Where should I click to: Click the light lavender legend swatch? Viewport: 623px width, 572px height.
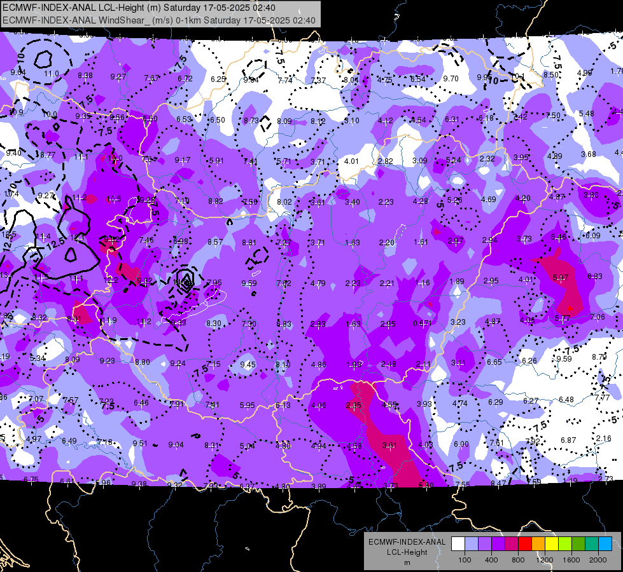[472, 544]
